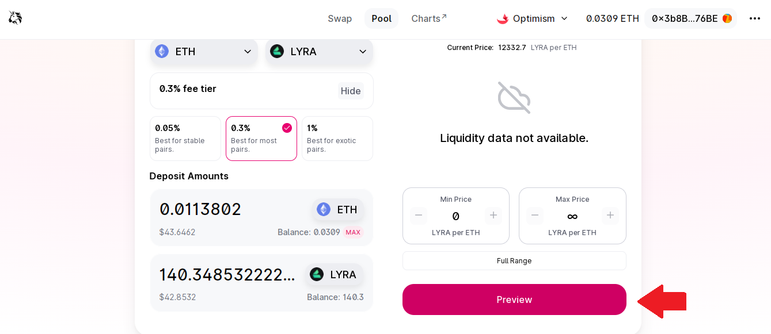
Task: Select the 0.05% fee tier option
Action: 185,139
